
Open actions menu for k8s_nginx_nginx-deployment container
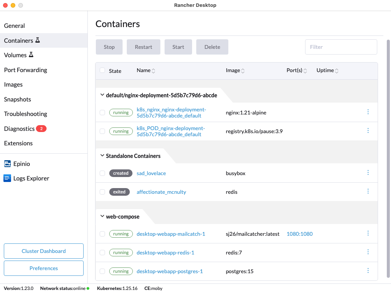368,112
